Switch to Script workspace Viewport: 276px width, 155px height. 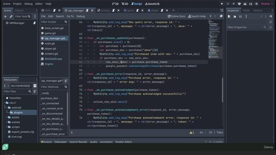[x=137, y=4]
